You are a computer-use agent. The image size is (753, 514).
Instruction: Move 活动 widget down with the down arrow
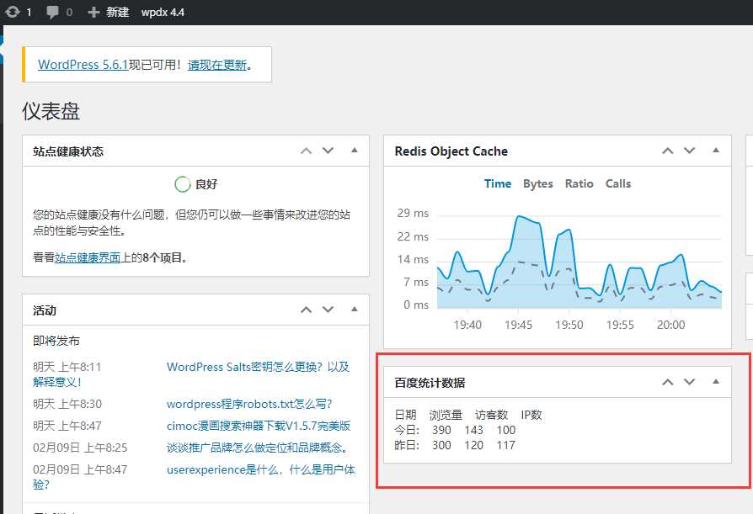pyautogui.click(x=328, y=309)
